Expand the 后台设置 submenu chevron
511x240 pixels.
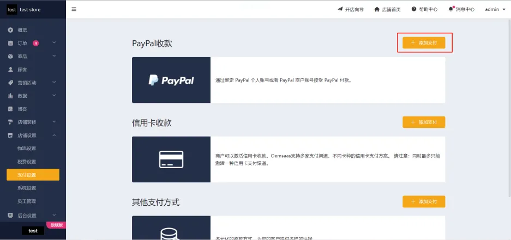(54, 214)
